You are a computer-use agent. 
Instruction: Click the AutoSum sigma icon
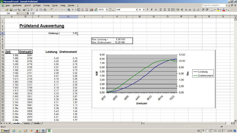73,10
